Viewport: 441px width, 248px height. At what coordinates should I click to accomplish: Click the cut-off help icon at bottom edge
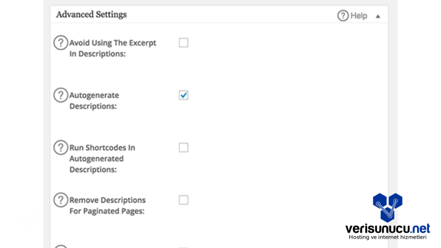pyautogui.click(x=61, y=247)
